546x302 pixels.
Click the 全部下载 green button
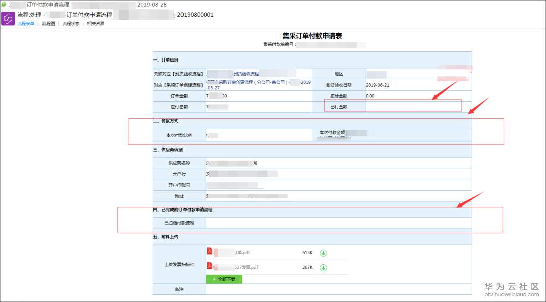(224, 279)
